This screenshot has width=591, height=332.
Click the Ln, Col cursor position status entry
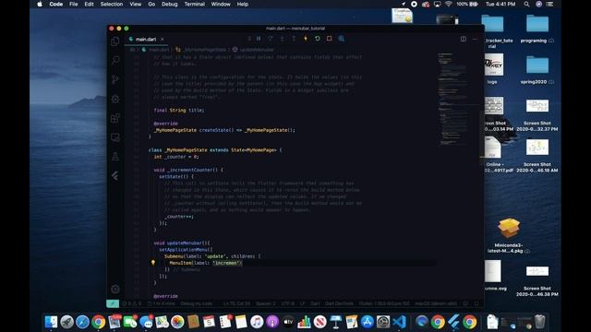coord(236,303)
